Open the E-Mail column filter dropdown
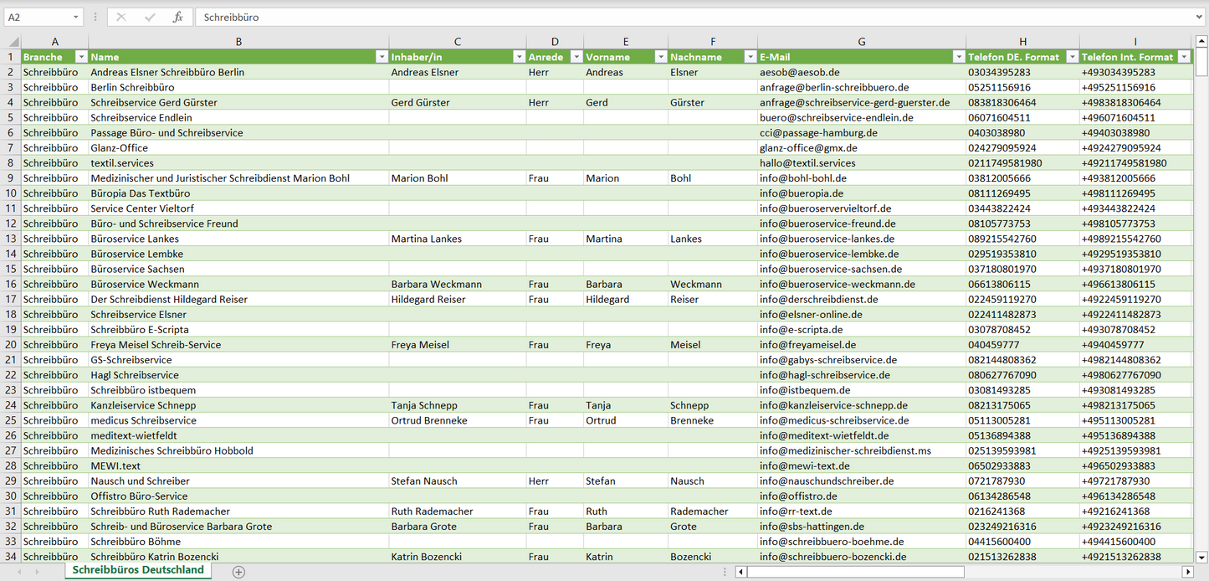1209x581 pixels. (958, 57)
